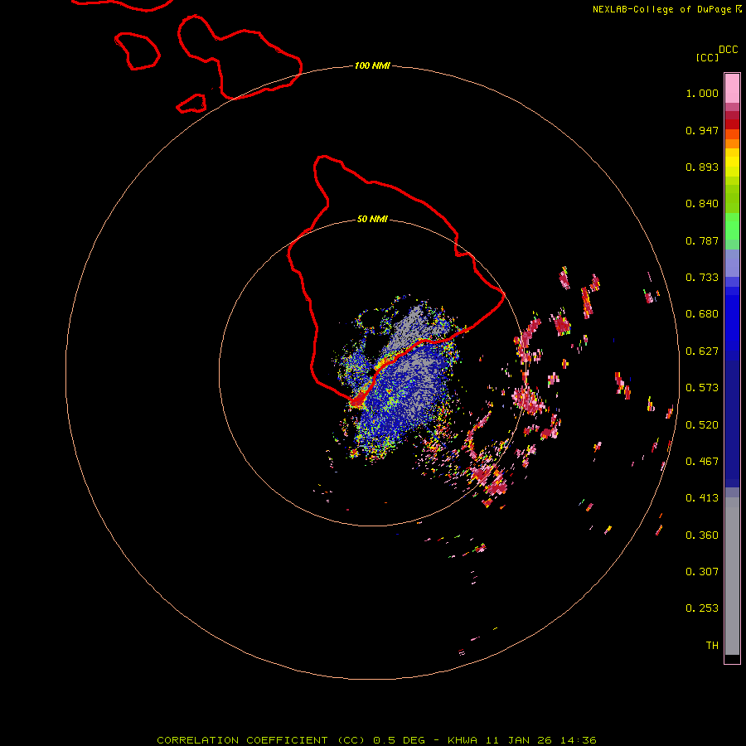Image resolution: width=746 pixels, height=746 pixels.
Task: Click the 0.307 scale value
Action: 702,572
